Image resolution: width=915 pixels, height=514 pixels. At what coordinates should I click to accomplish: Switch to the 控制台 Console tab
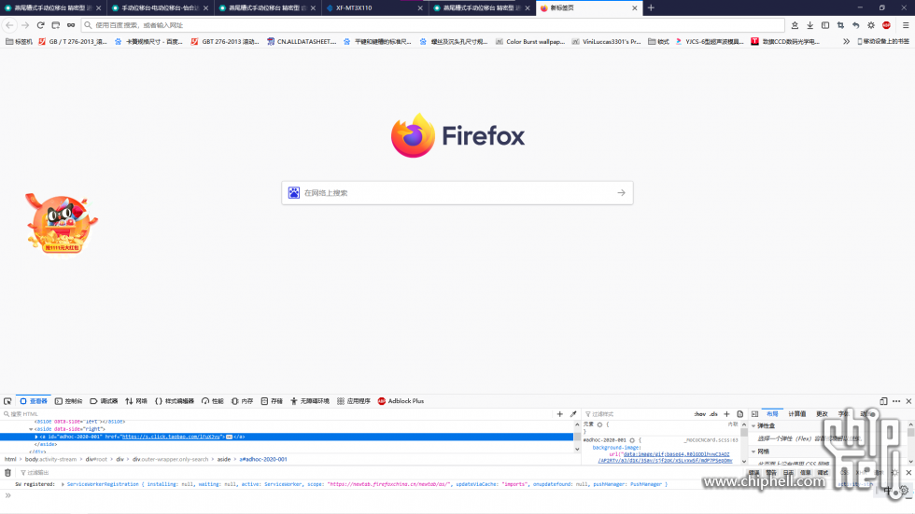pyautogui.click(x=69, y=401)
